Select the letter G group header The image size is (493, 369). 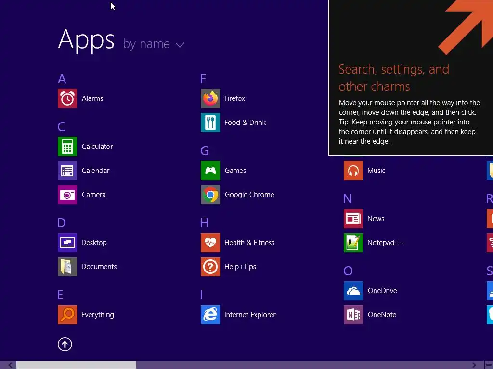(x=205, y=151)
